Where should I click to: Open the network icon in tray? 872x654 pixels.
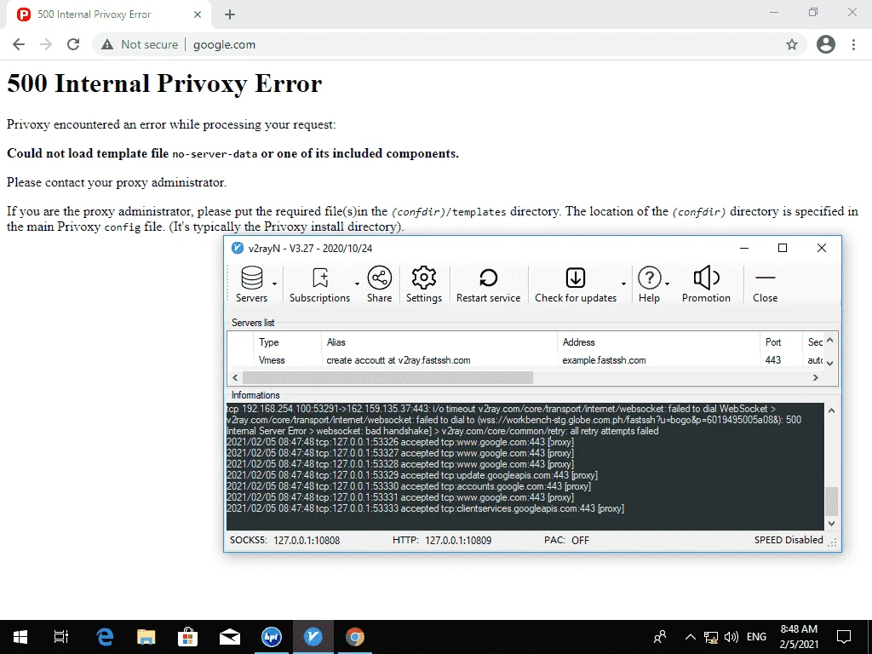click(711, 637)
